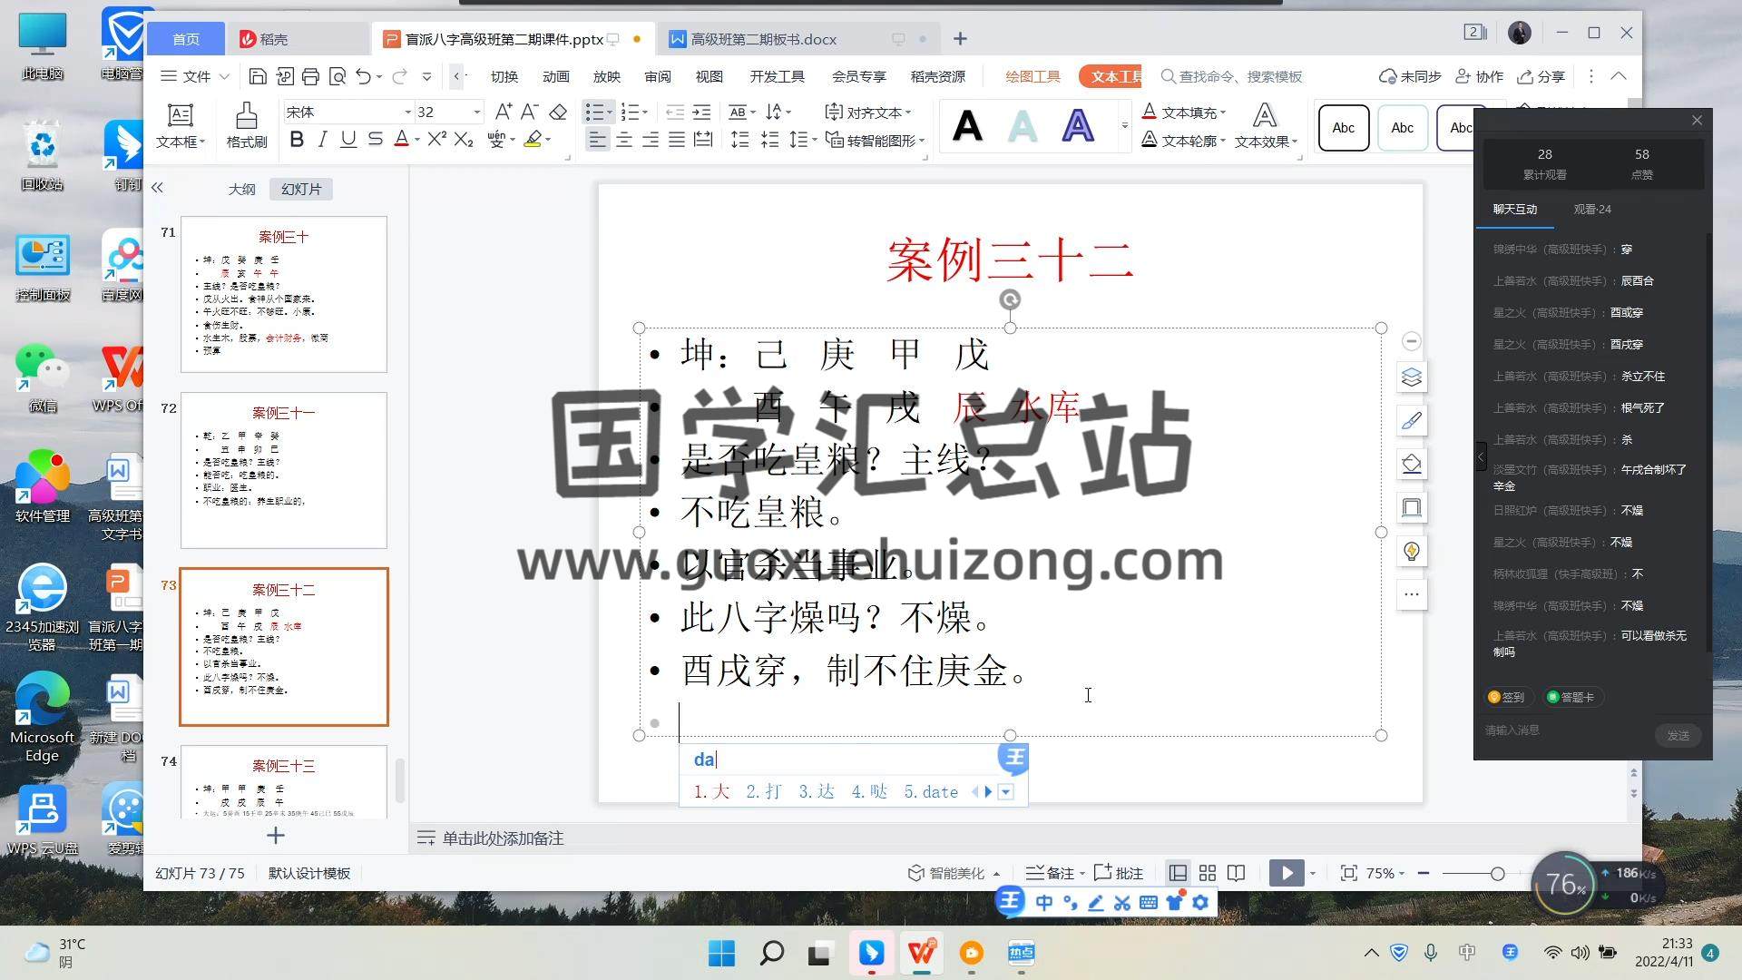Expand numbered list options
The image size is (1742, 980).
click(x=645, y=112)
